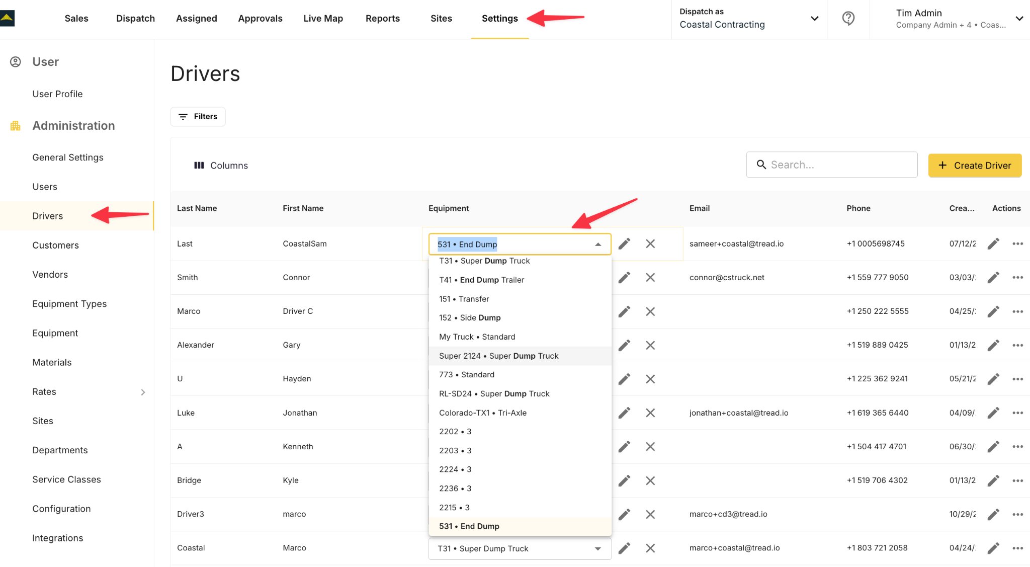
Task: Choose 151 Transfer from the list
Action: 520,299
